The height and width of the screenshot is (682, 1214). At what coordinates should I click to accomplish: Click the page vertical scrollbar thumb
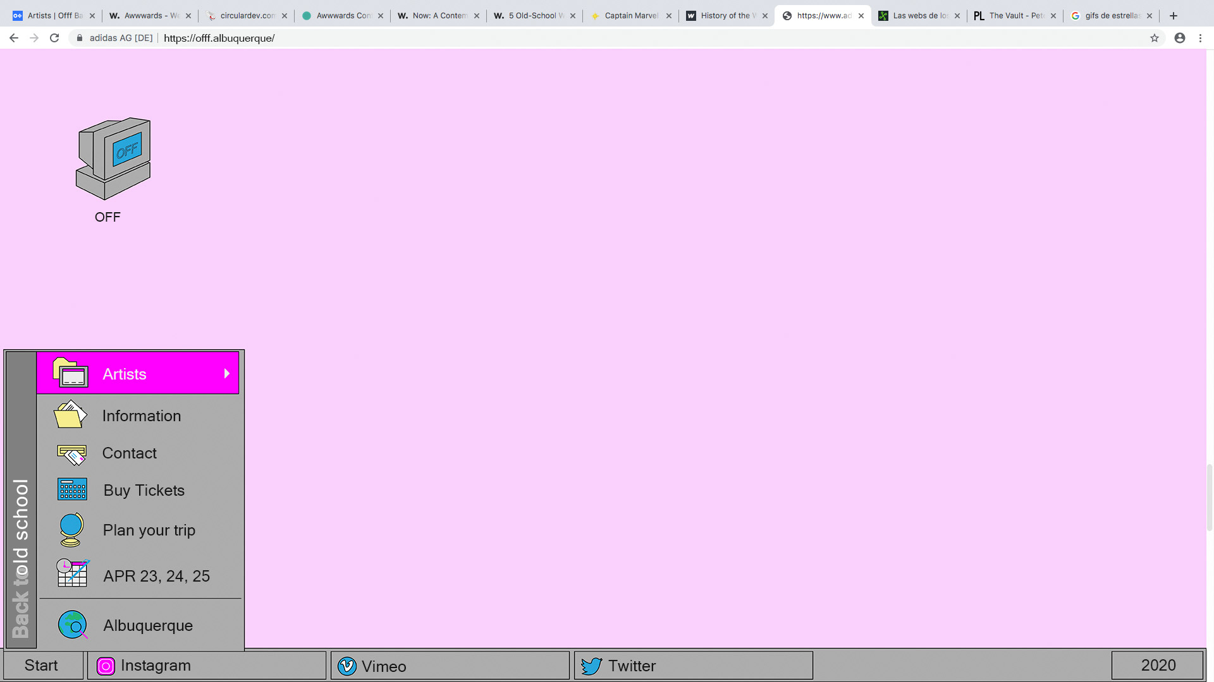pos(1210,497)
